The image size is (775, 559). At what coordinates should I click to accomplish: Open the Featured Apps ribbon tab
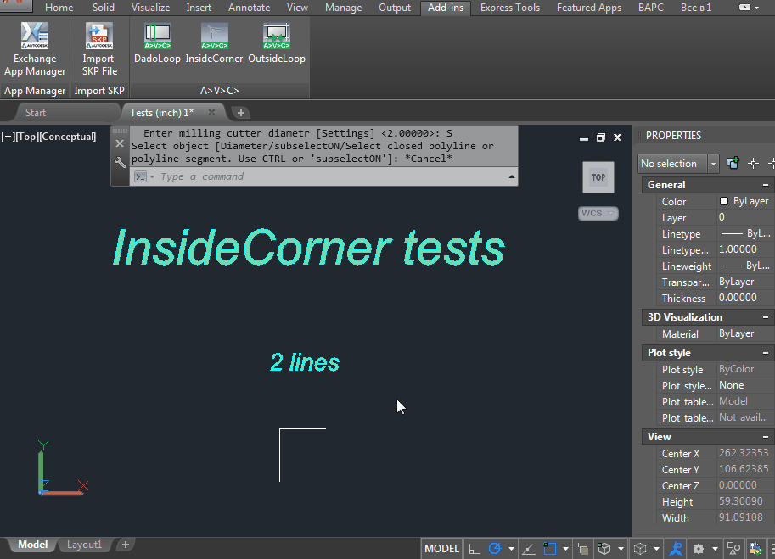tap(588, 8)
